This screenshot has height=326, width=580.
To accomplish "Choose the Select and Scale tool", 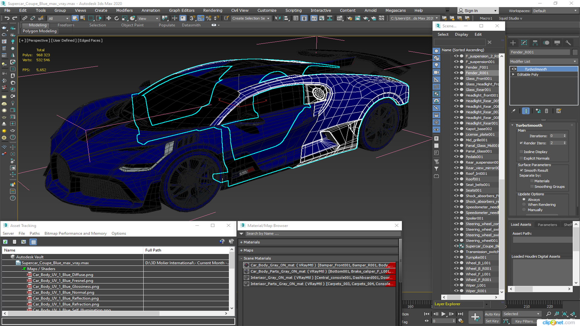I will [124, 18].
